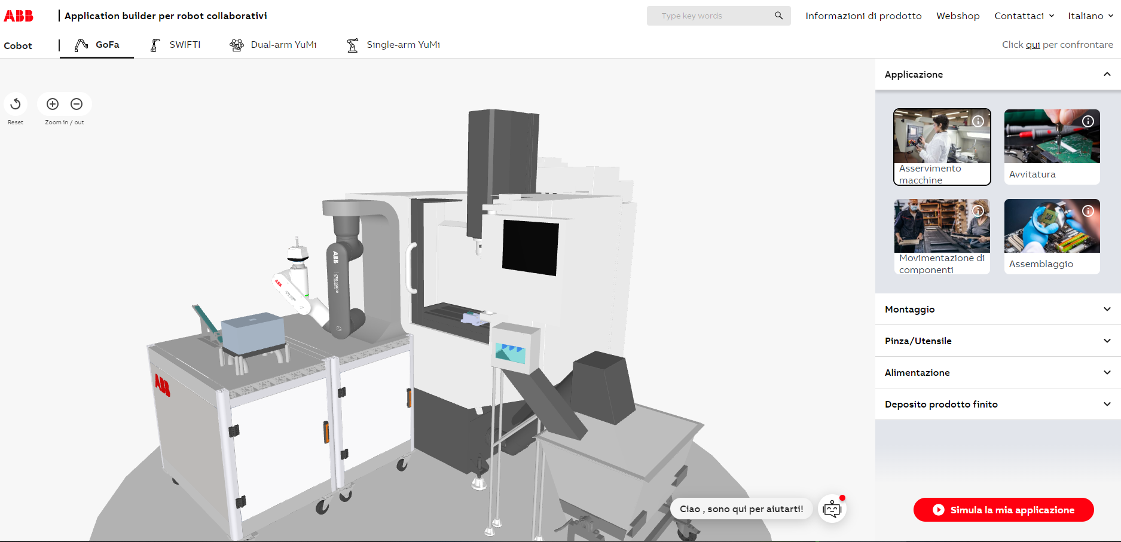Open the info tooltip on Avvitatura
This screenshot has height=542, width=1121.
click(x=1088, y=121)
